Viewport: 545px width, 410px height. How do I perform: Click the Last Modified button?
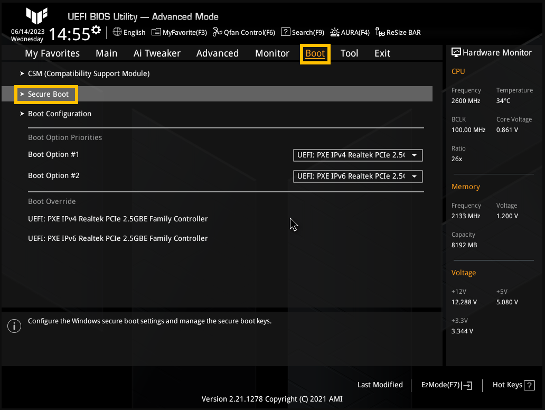(380, 385)
